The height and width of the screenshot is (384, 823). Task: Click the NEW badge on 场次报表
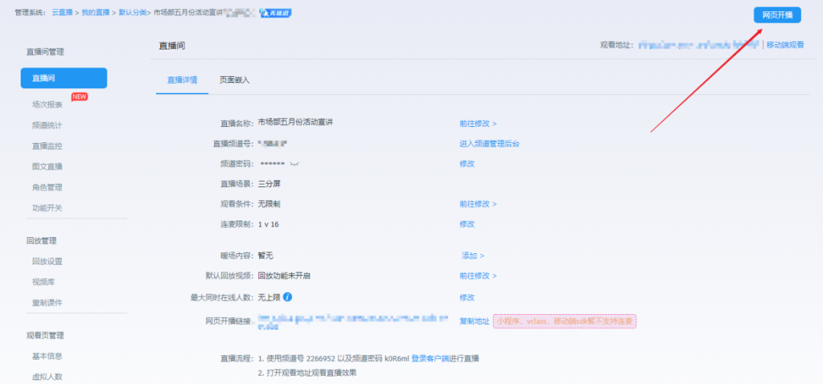click(x=79, y=97)
